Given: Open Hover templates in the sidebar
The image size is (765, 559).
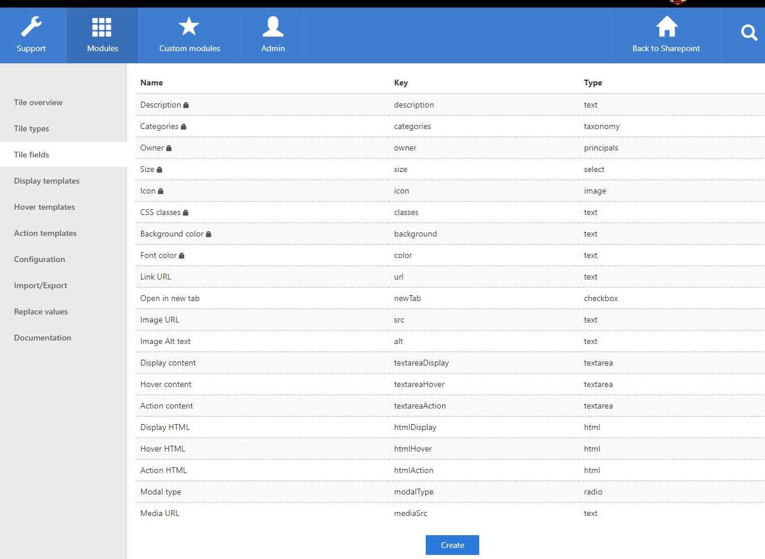Looking at the screenshot, I should (x=44, y=207).
